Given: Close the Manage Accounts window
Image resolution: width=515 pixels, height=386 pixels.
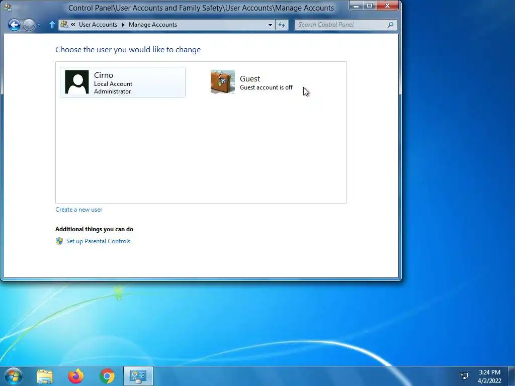Looking at the screenshot, I should pos(387,6).
